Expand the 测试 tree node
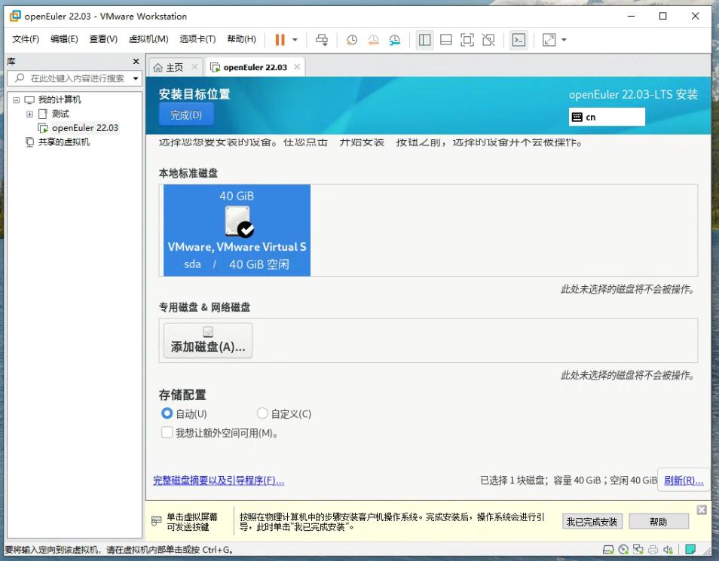This screenshot has height=561, width=719. pos(30,114)
